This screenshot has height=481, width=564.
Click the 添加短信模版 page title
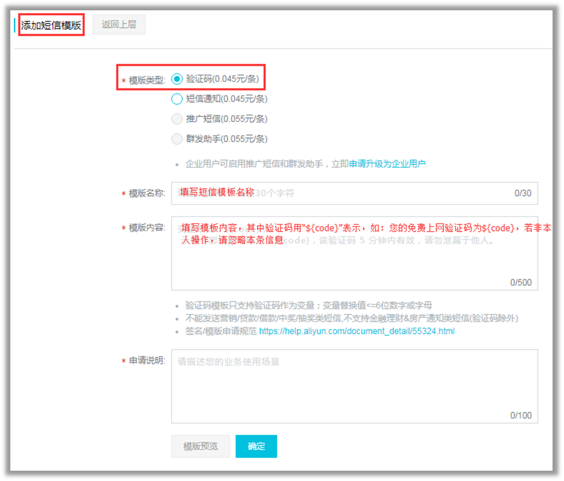coord(50,25)
